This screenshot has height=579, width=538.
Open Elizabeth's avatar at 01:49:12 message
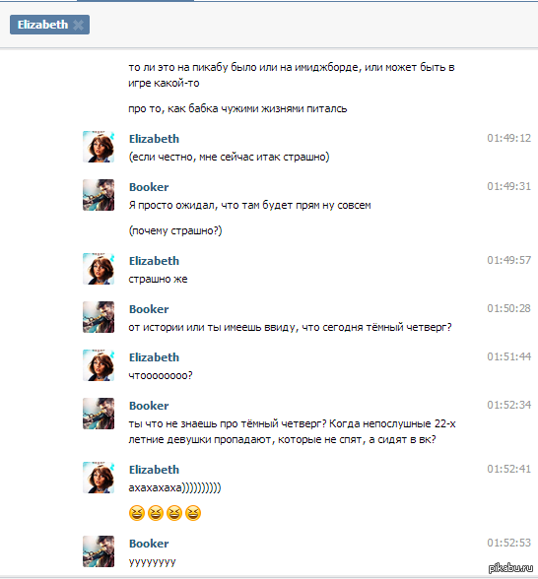coord(99,147)
